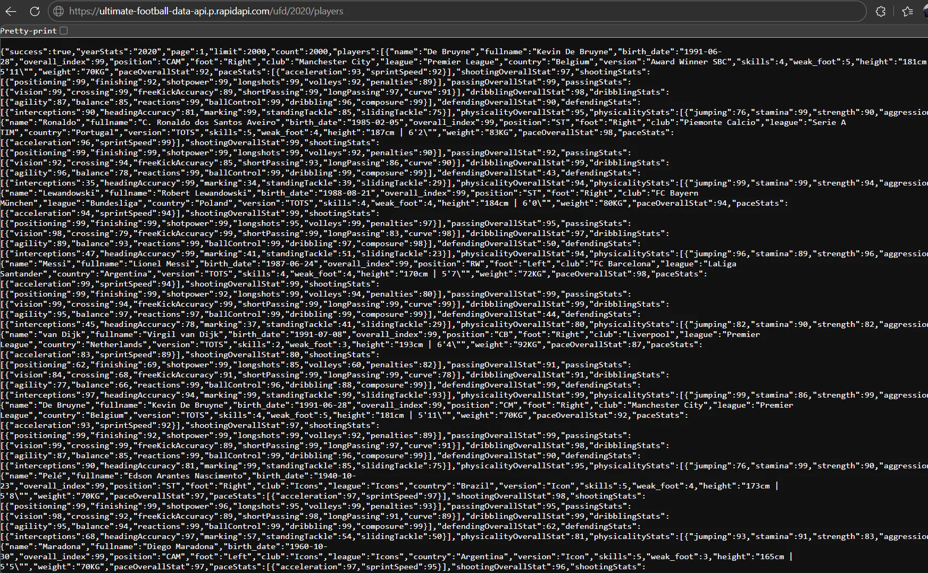Focus the address bar with the rapidapi URL

457,11
